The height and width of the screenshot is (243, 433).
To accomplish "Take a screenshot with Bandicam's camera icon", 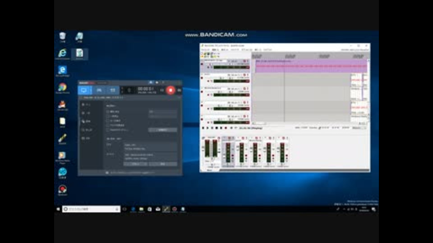I will pos(179,90).
